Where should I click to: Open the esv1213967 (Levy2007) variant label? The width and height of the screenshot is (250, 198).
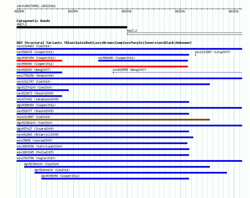(x=213, y=52)
